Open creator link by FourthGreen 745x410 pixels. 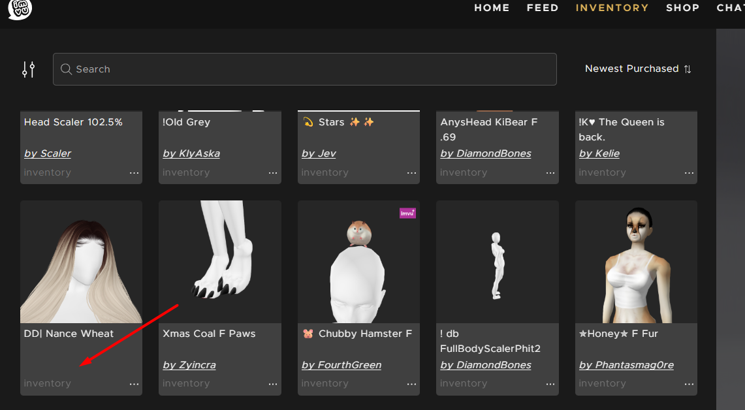341,365
